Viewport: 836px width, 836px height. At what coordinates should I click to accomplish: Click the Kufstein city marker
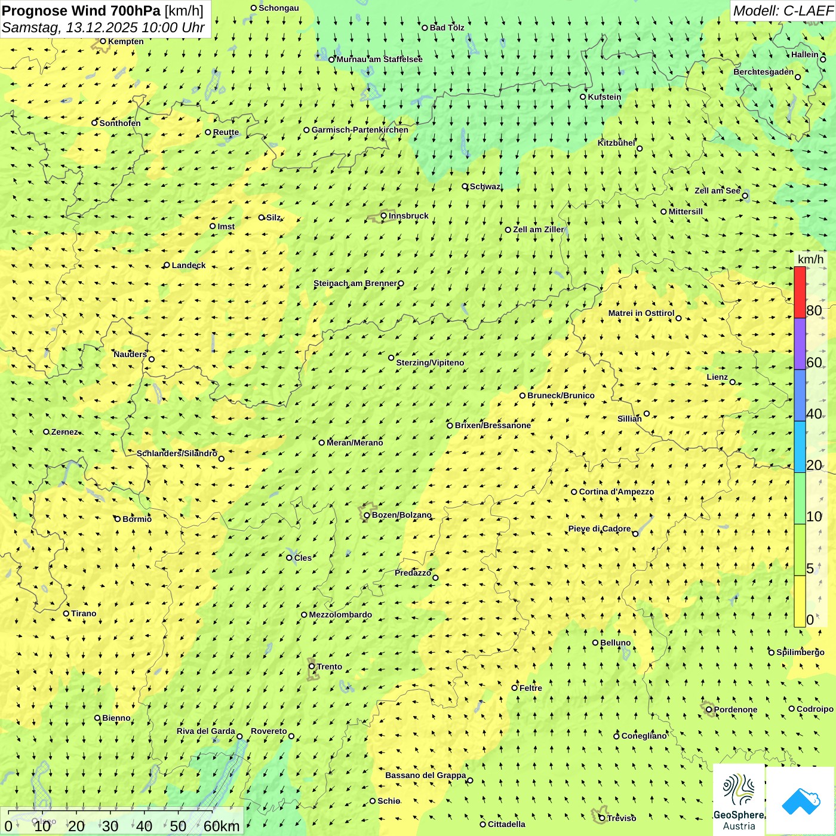click(x=583, y=97)
